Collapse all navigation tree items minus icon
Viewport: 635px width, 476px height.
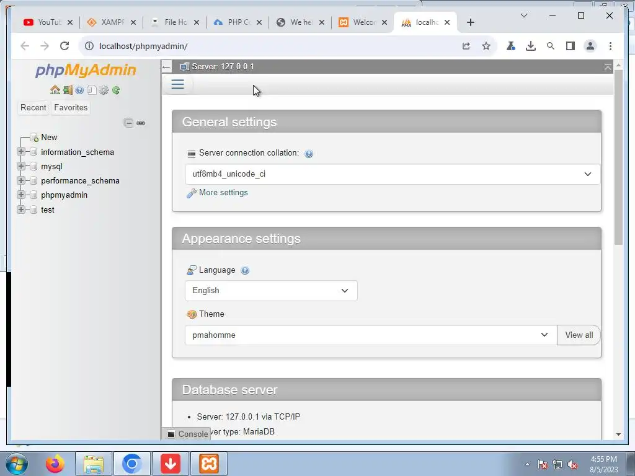click(128, 123)
